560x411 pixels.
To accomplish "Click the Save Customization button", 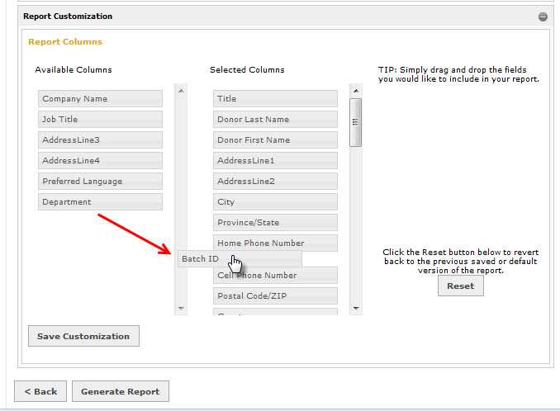I will tap(83, 336).
